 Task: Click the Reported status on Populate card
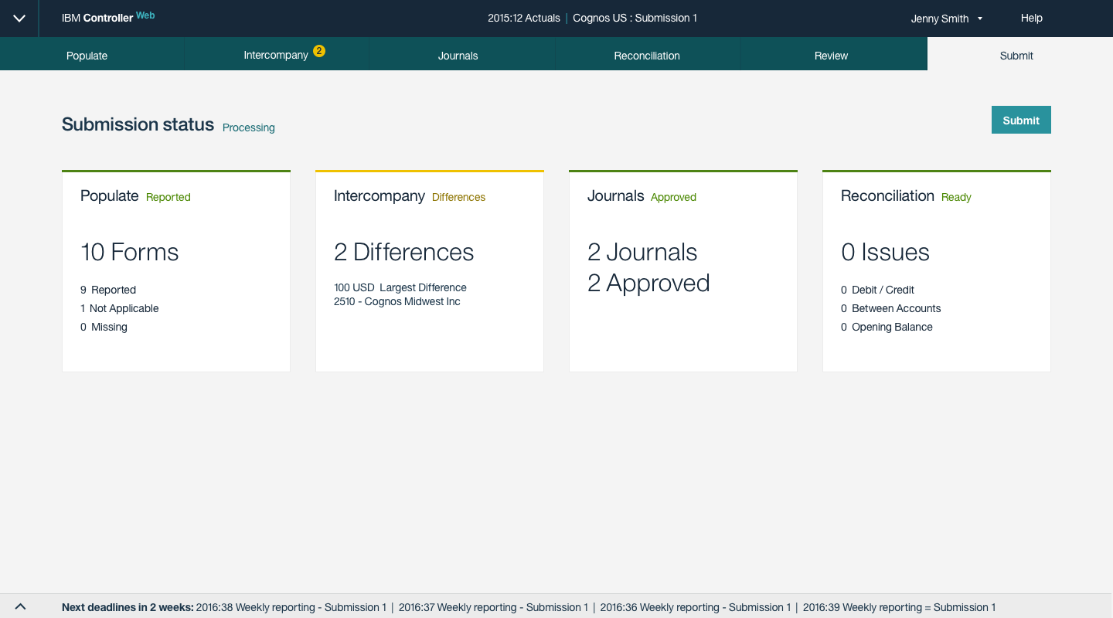coord(168,197)
